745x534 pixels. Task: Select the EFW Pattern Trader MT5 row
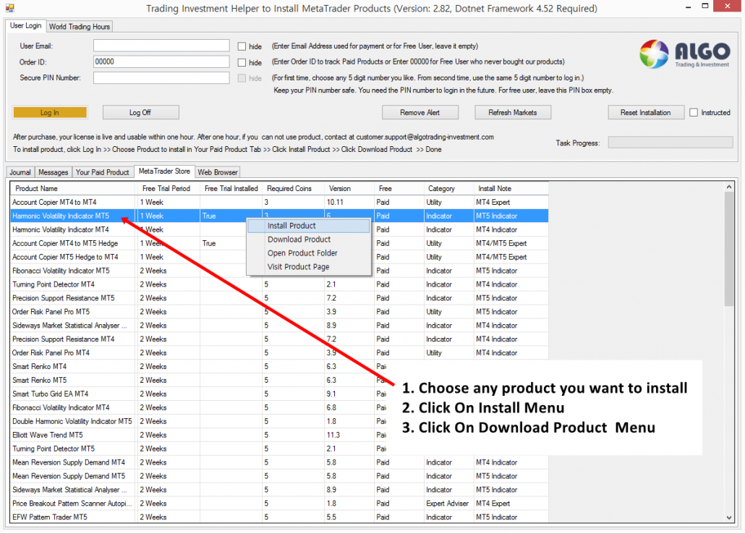click(x=279, y=517)
